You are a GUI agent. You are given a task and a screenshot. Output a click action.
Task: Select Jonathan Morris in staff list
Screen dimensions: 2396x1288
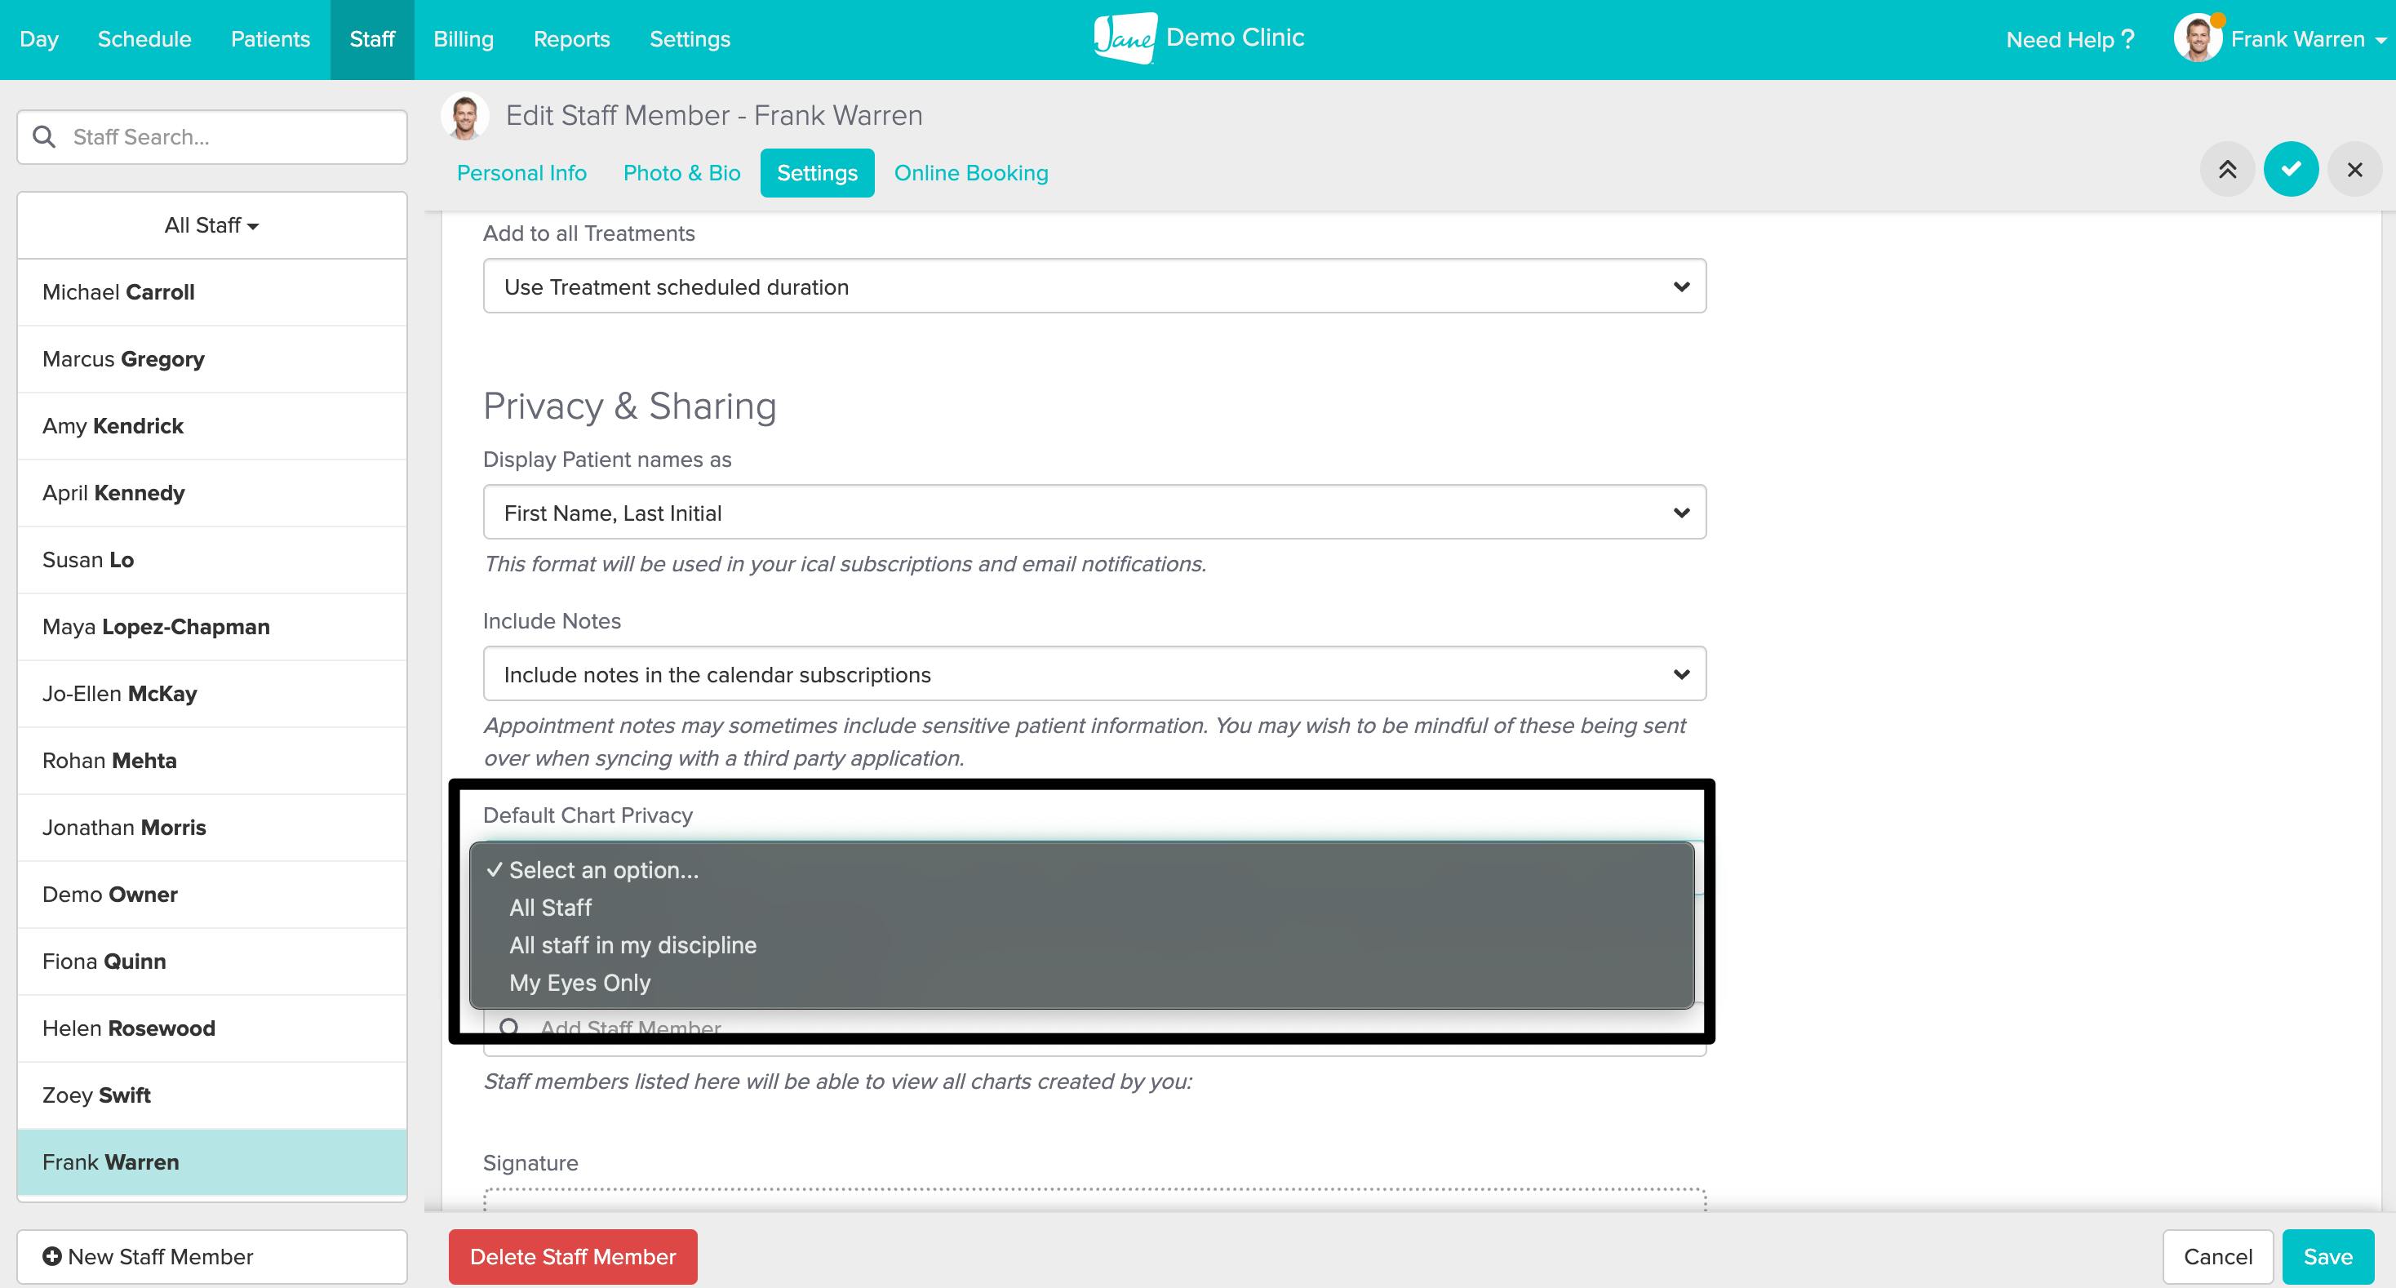(x=212, y=828)
